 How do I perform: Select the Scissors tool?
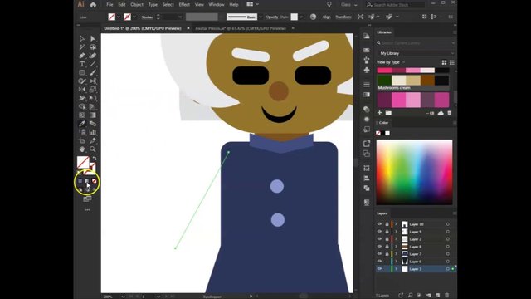pos(93,81)
